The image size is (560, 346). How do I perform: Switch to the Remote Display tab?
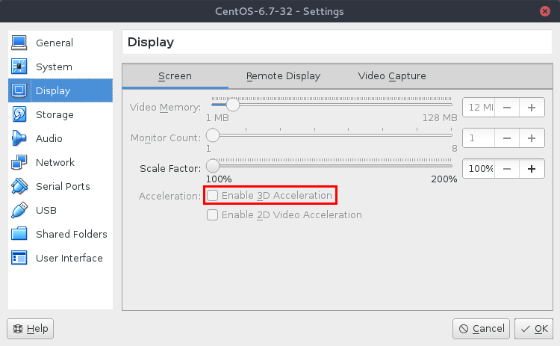[283, 76]
